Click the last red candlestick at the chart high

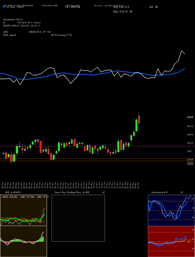pos(139,120)
